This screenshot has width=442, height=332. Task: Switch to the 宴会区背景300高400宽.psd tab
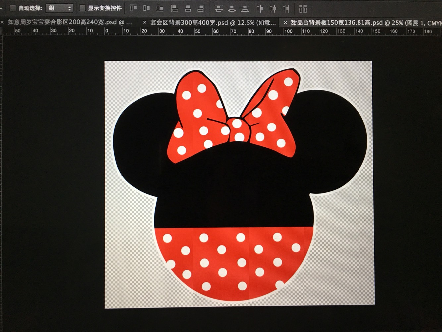click(213, 22)
